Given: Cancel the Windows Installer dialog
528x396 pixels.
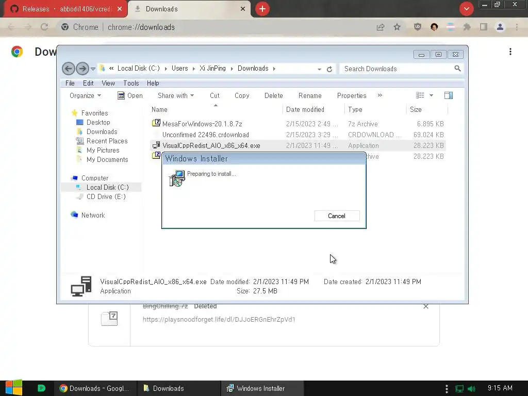Looking at the screenshot, I should [337, 216].
